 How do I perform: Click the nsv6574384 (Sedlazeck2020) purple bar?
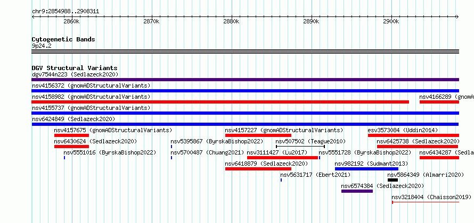[357, 191]
